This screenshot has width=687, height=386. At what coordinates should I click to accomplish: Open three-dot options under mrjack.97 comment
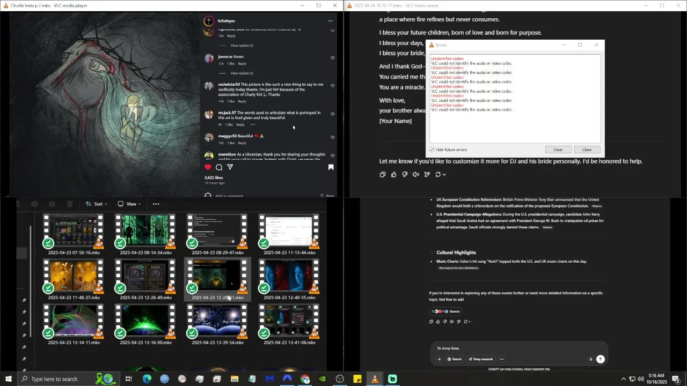click(253, 124)
